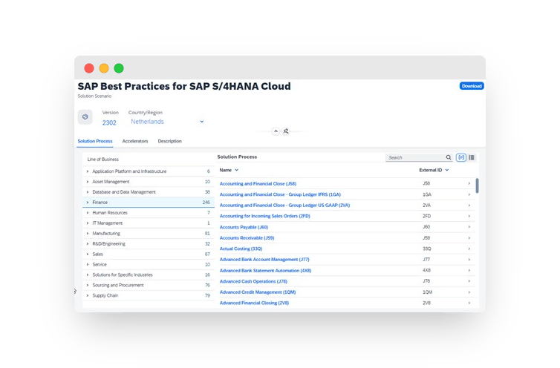Click the solution process list scrollbar thumb
Viewport: 560px width, 368px height.
click(477, 185)
